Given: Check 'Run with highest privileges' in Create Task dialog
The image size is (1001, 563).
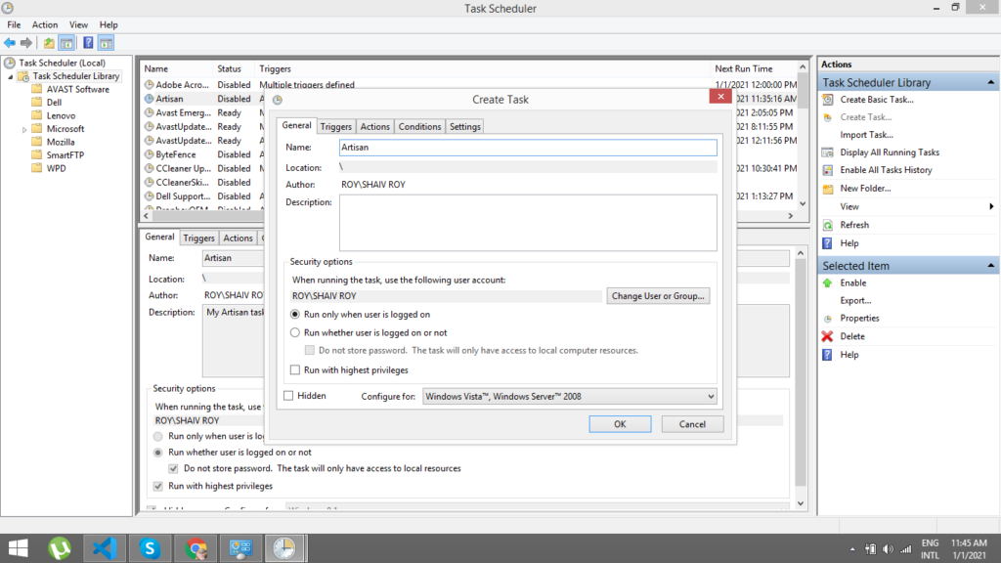Looking at the screenshot, I should 295,369.
